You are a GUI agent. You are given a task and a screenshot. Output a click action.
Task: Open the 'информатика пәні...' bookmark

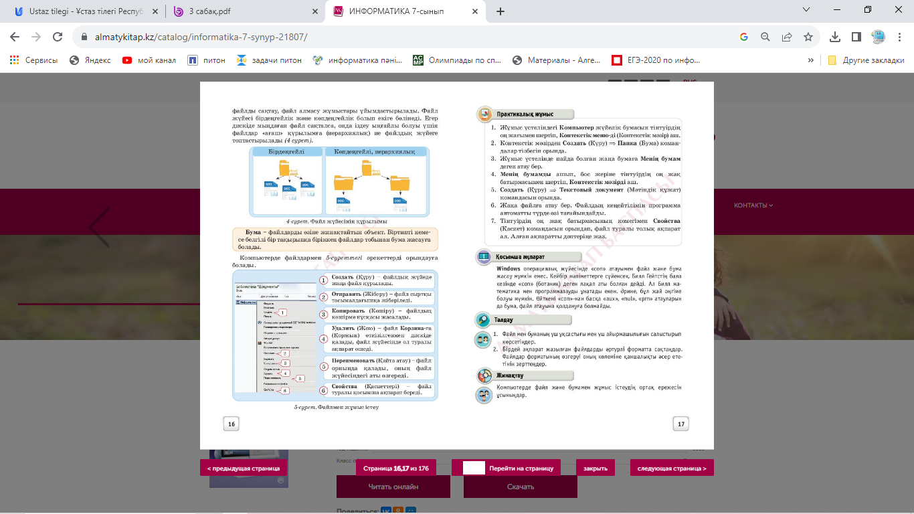point(357,60)
